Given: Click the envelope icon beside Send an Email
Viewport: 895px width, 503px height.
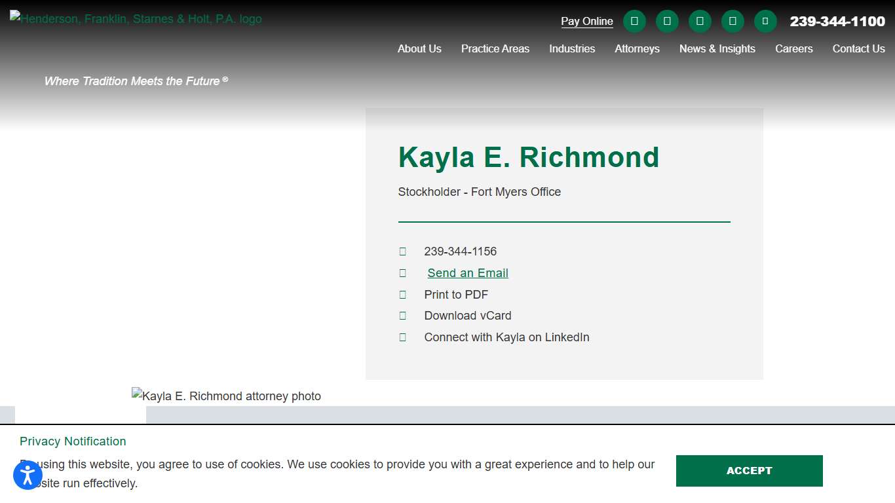Looking at the screenshot, I should 402,272.
